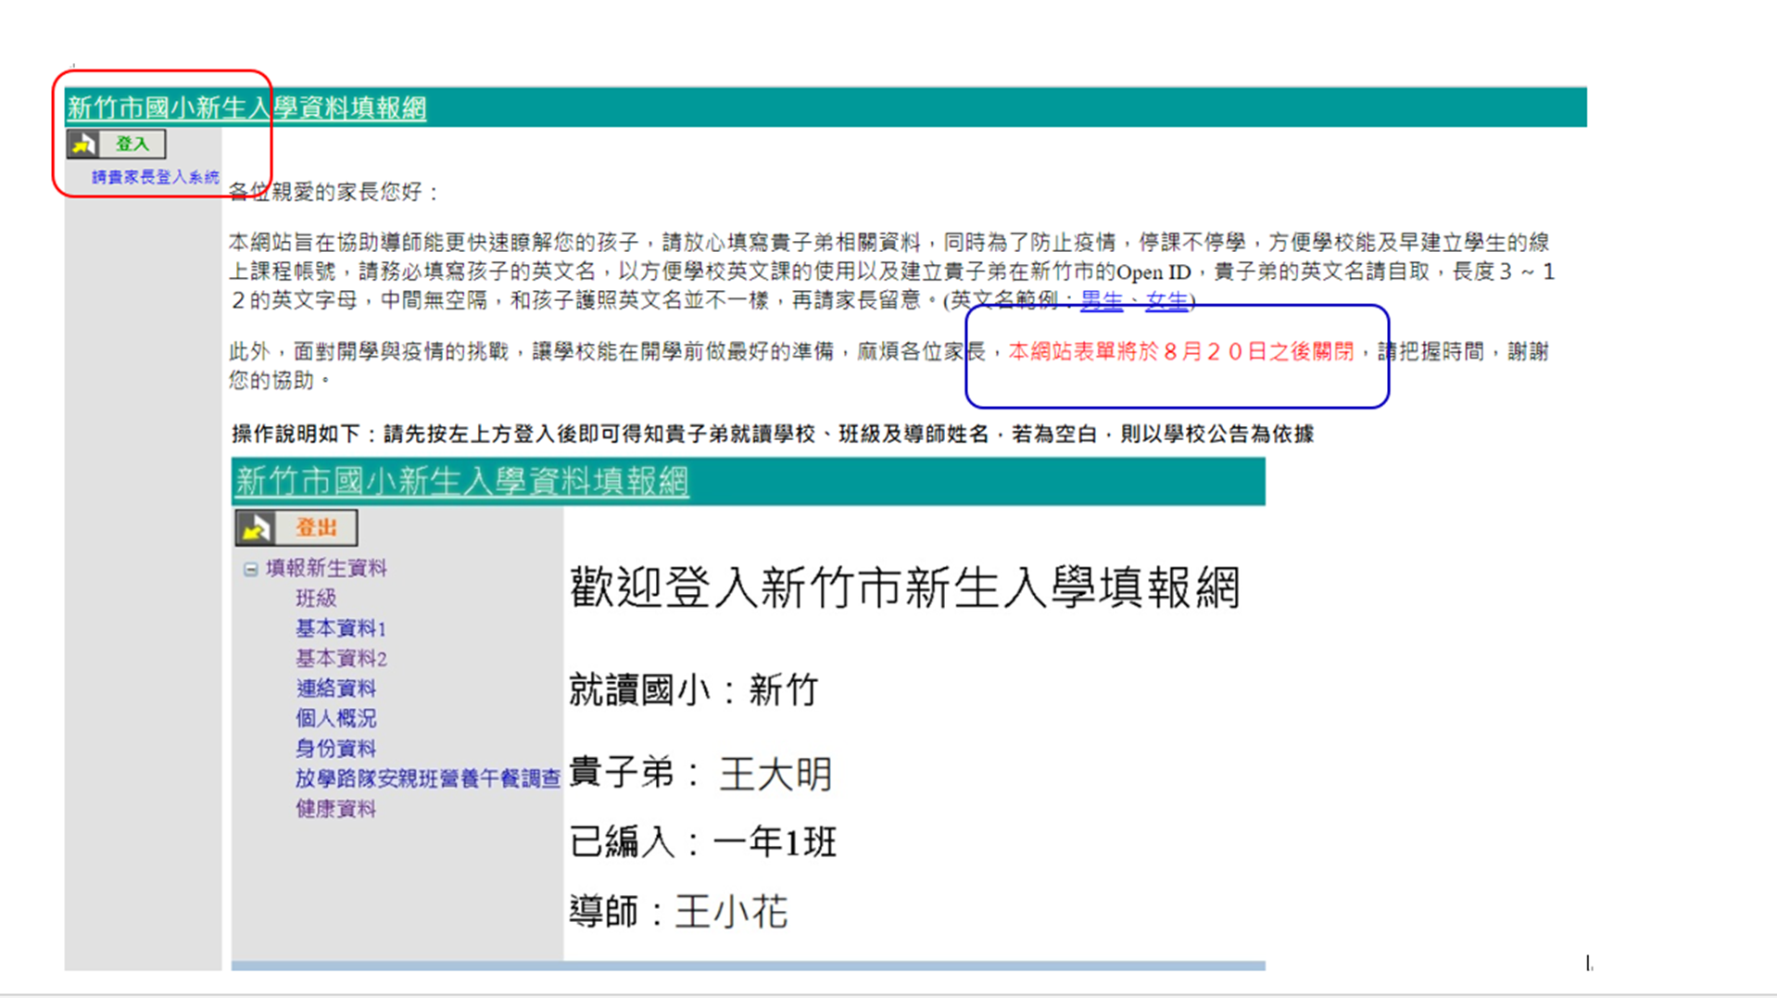This screenshot has width=1777, height=998.
Task: Open the 健康資料 tree item
Action: coord(335,808)
